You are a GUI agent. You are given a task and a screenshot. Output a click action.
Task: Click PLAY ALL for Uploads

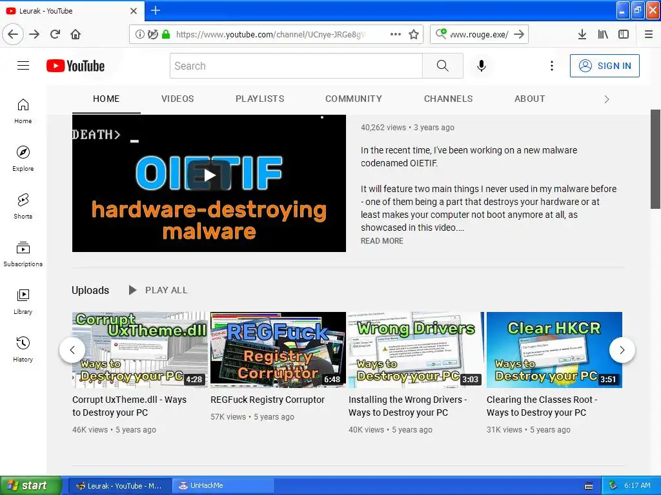158,290
